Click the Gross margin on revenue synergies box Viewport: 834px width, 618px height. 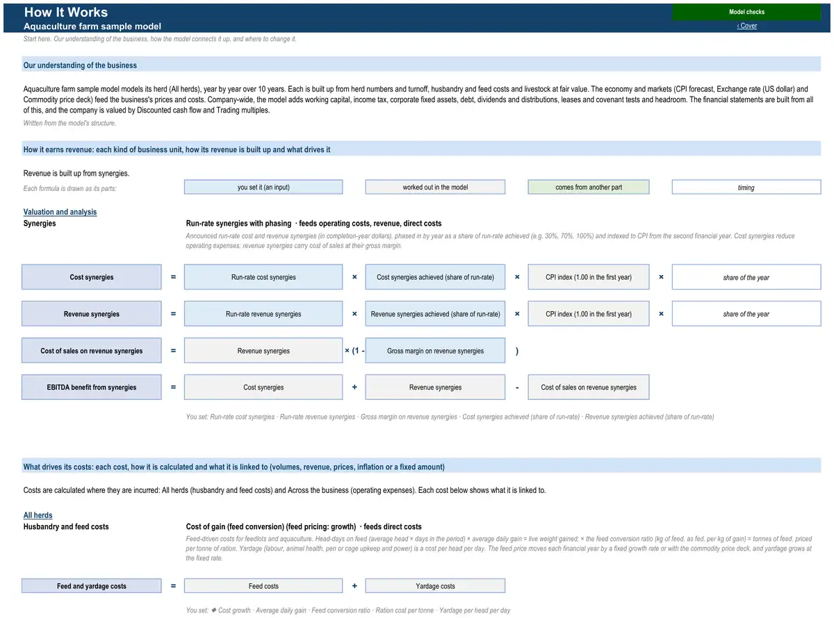[x=435, y=351]
